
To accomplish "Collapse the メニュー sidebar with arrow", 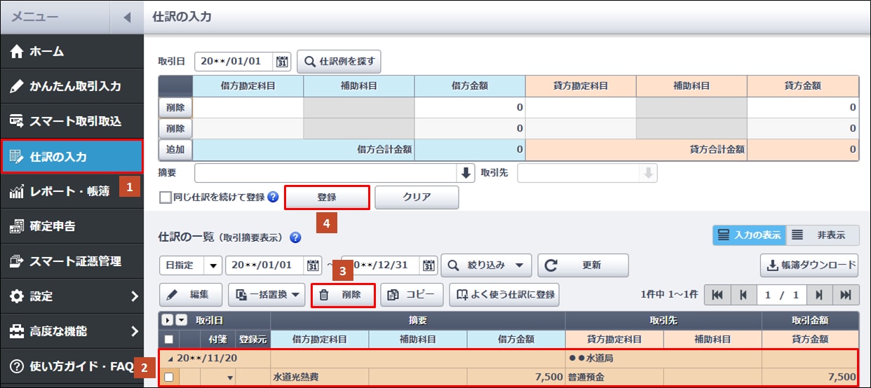I will (x=126, y=17).
